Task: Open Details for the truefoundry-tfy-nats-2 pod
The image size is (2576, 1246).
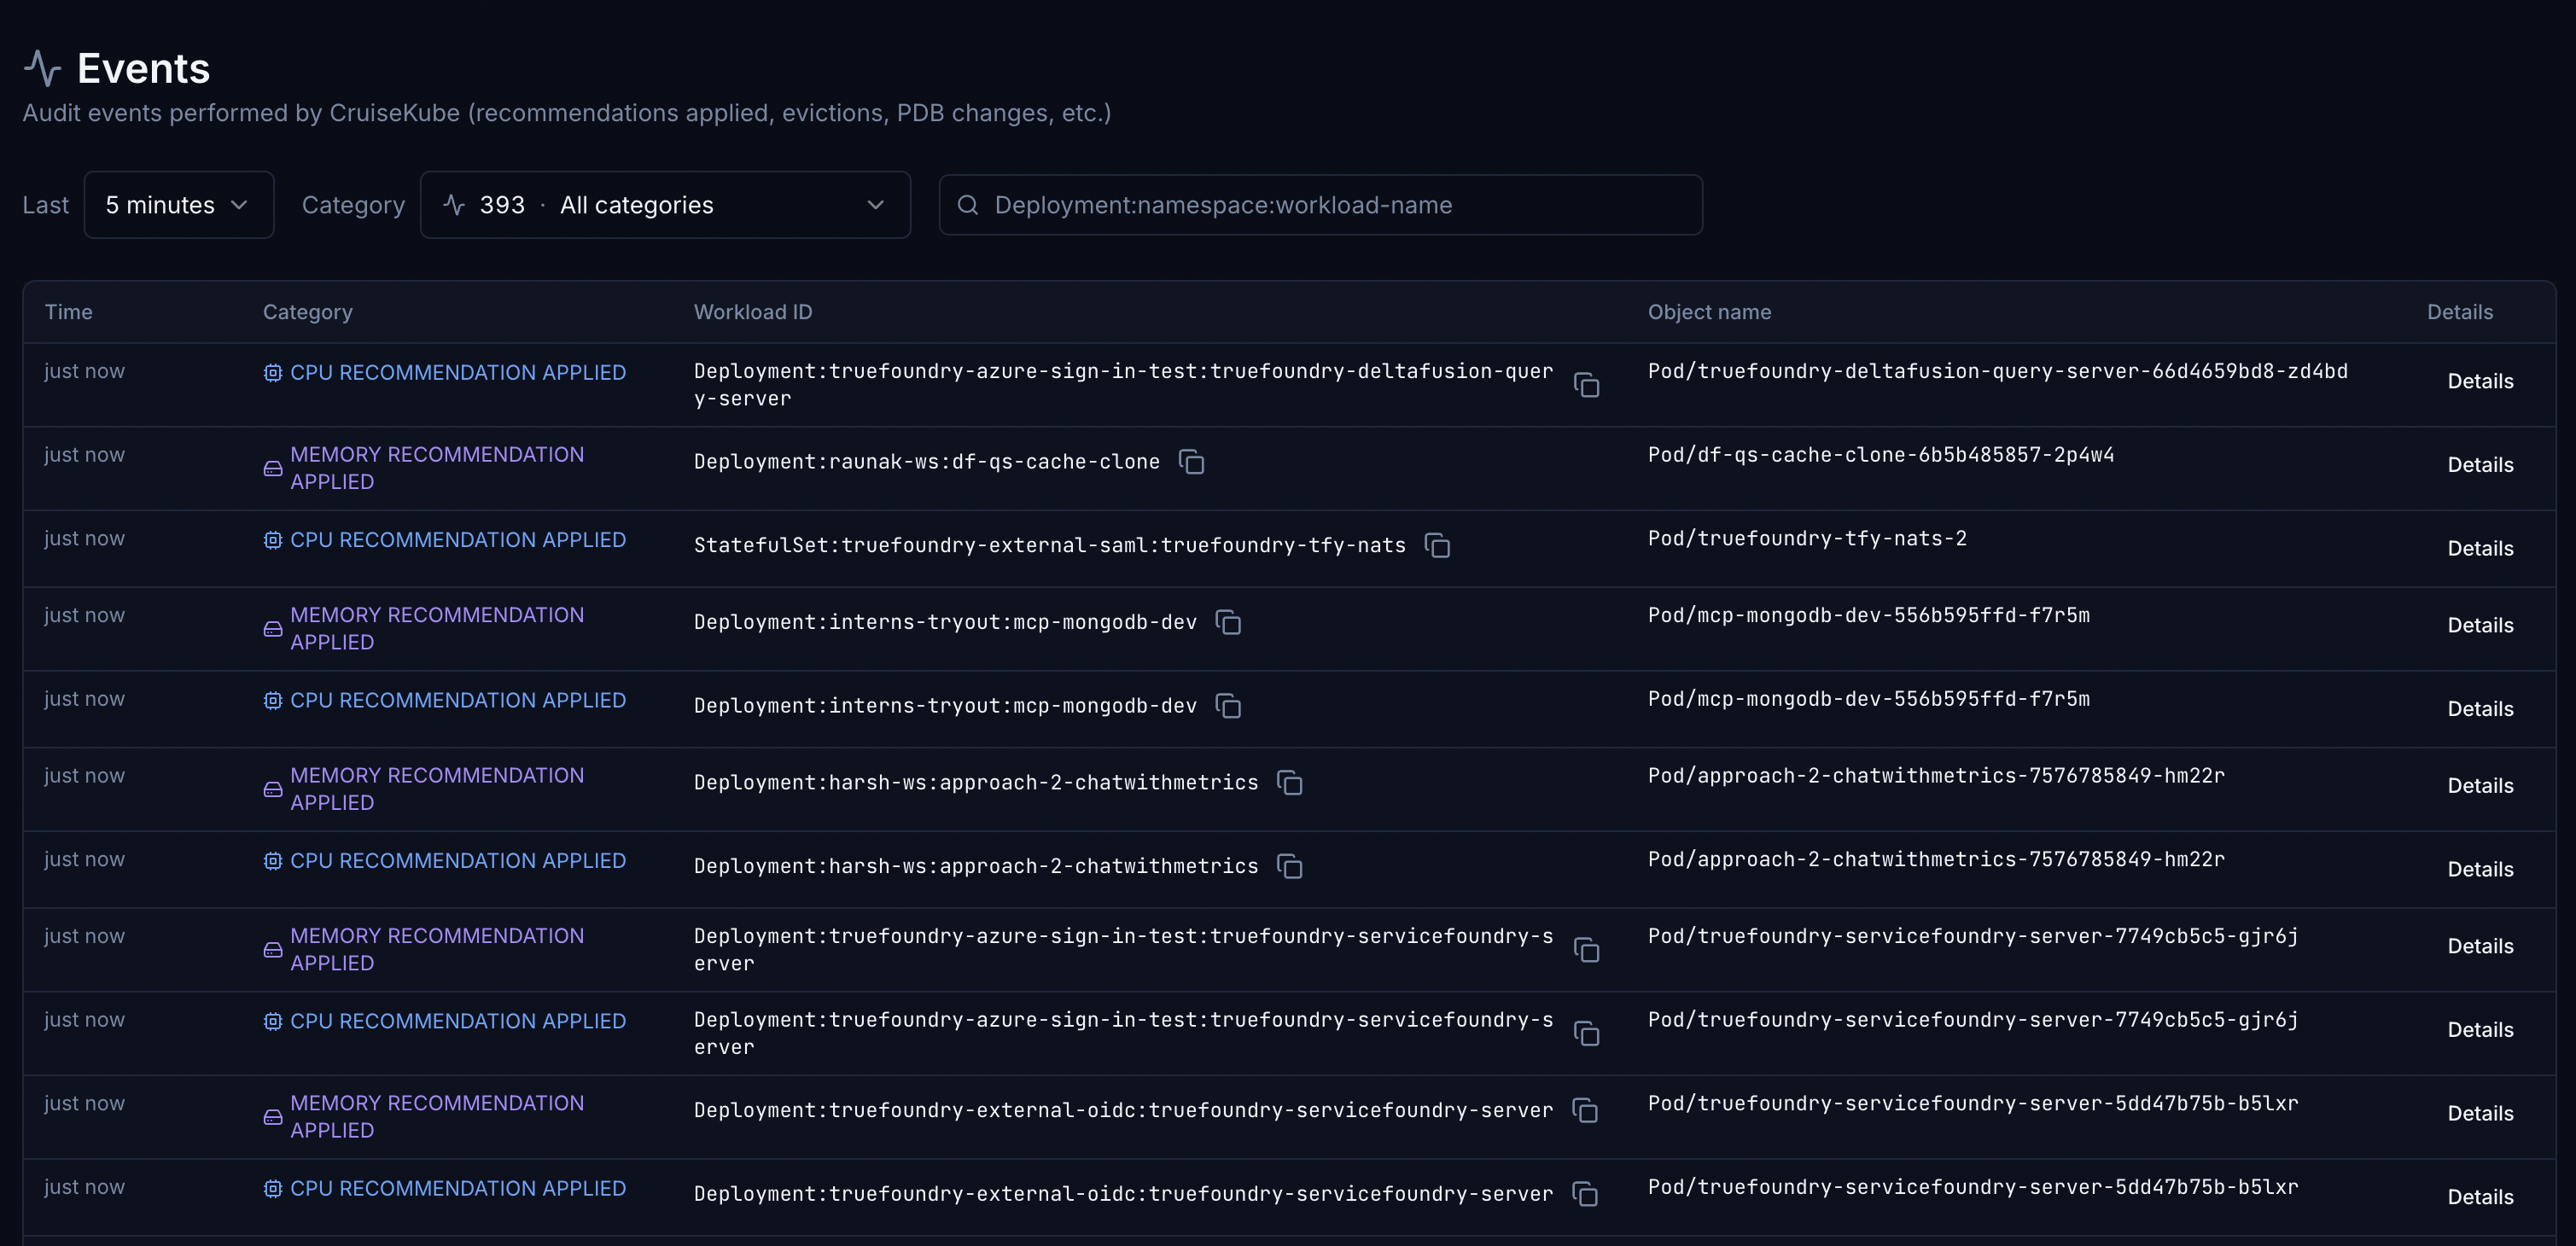Action: pyautogui.click(x=2481, y=548)
